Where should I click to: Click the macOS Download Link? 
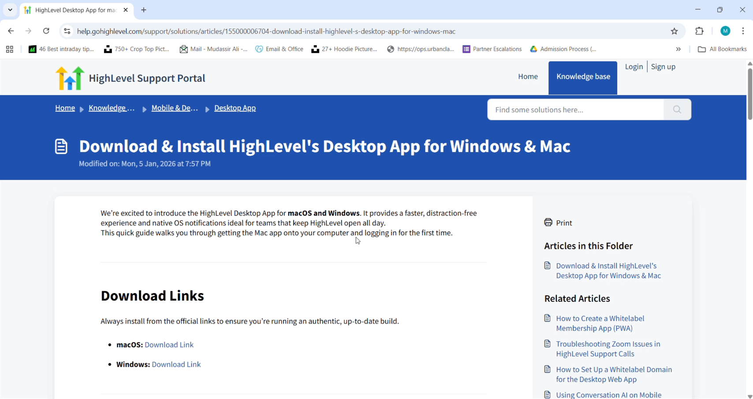tap(169, 345)
